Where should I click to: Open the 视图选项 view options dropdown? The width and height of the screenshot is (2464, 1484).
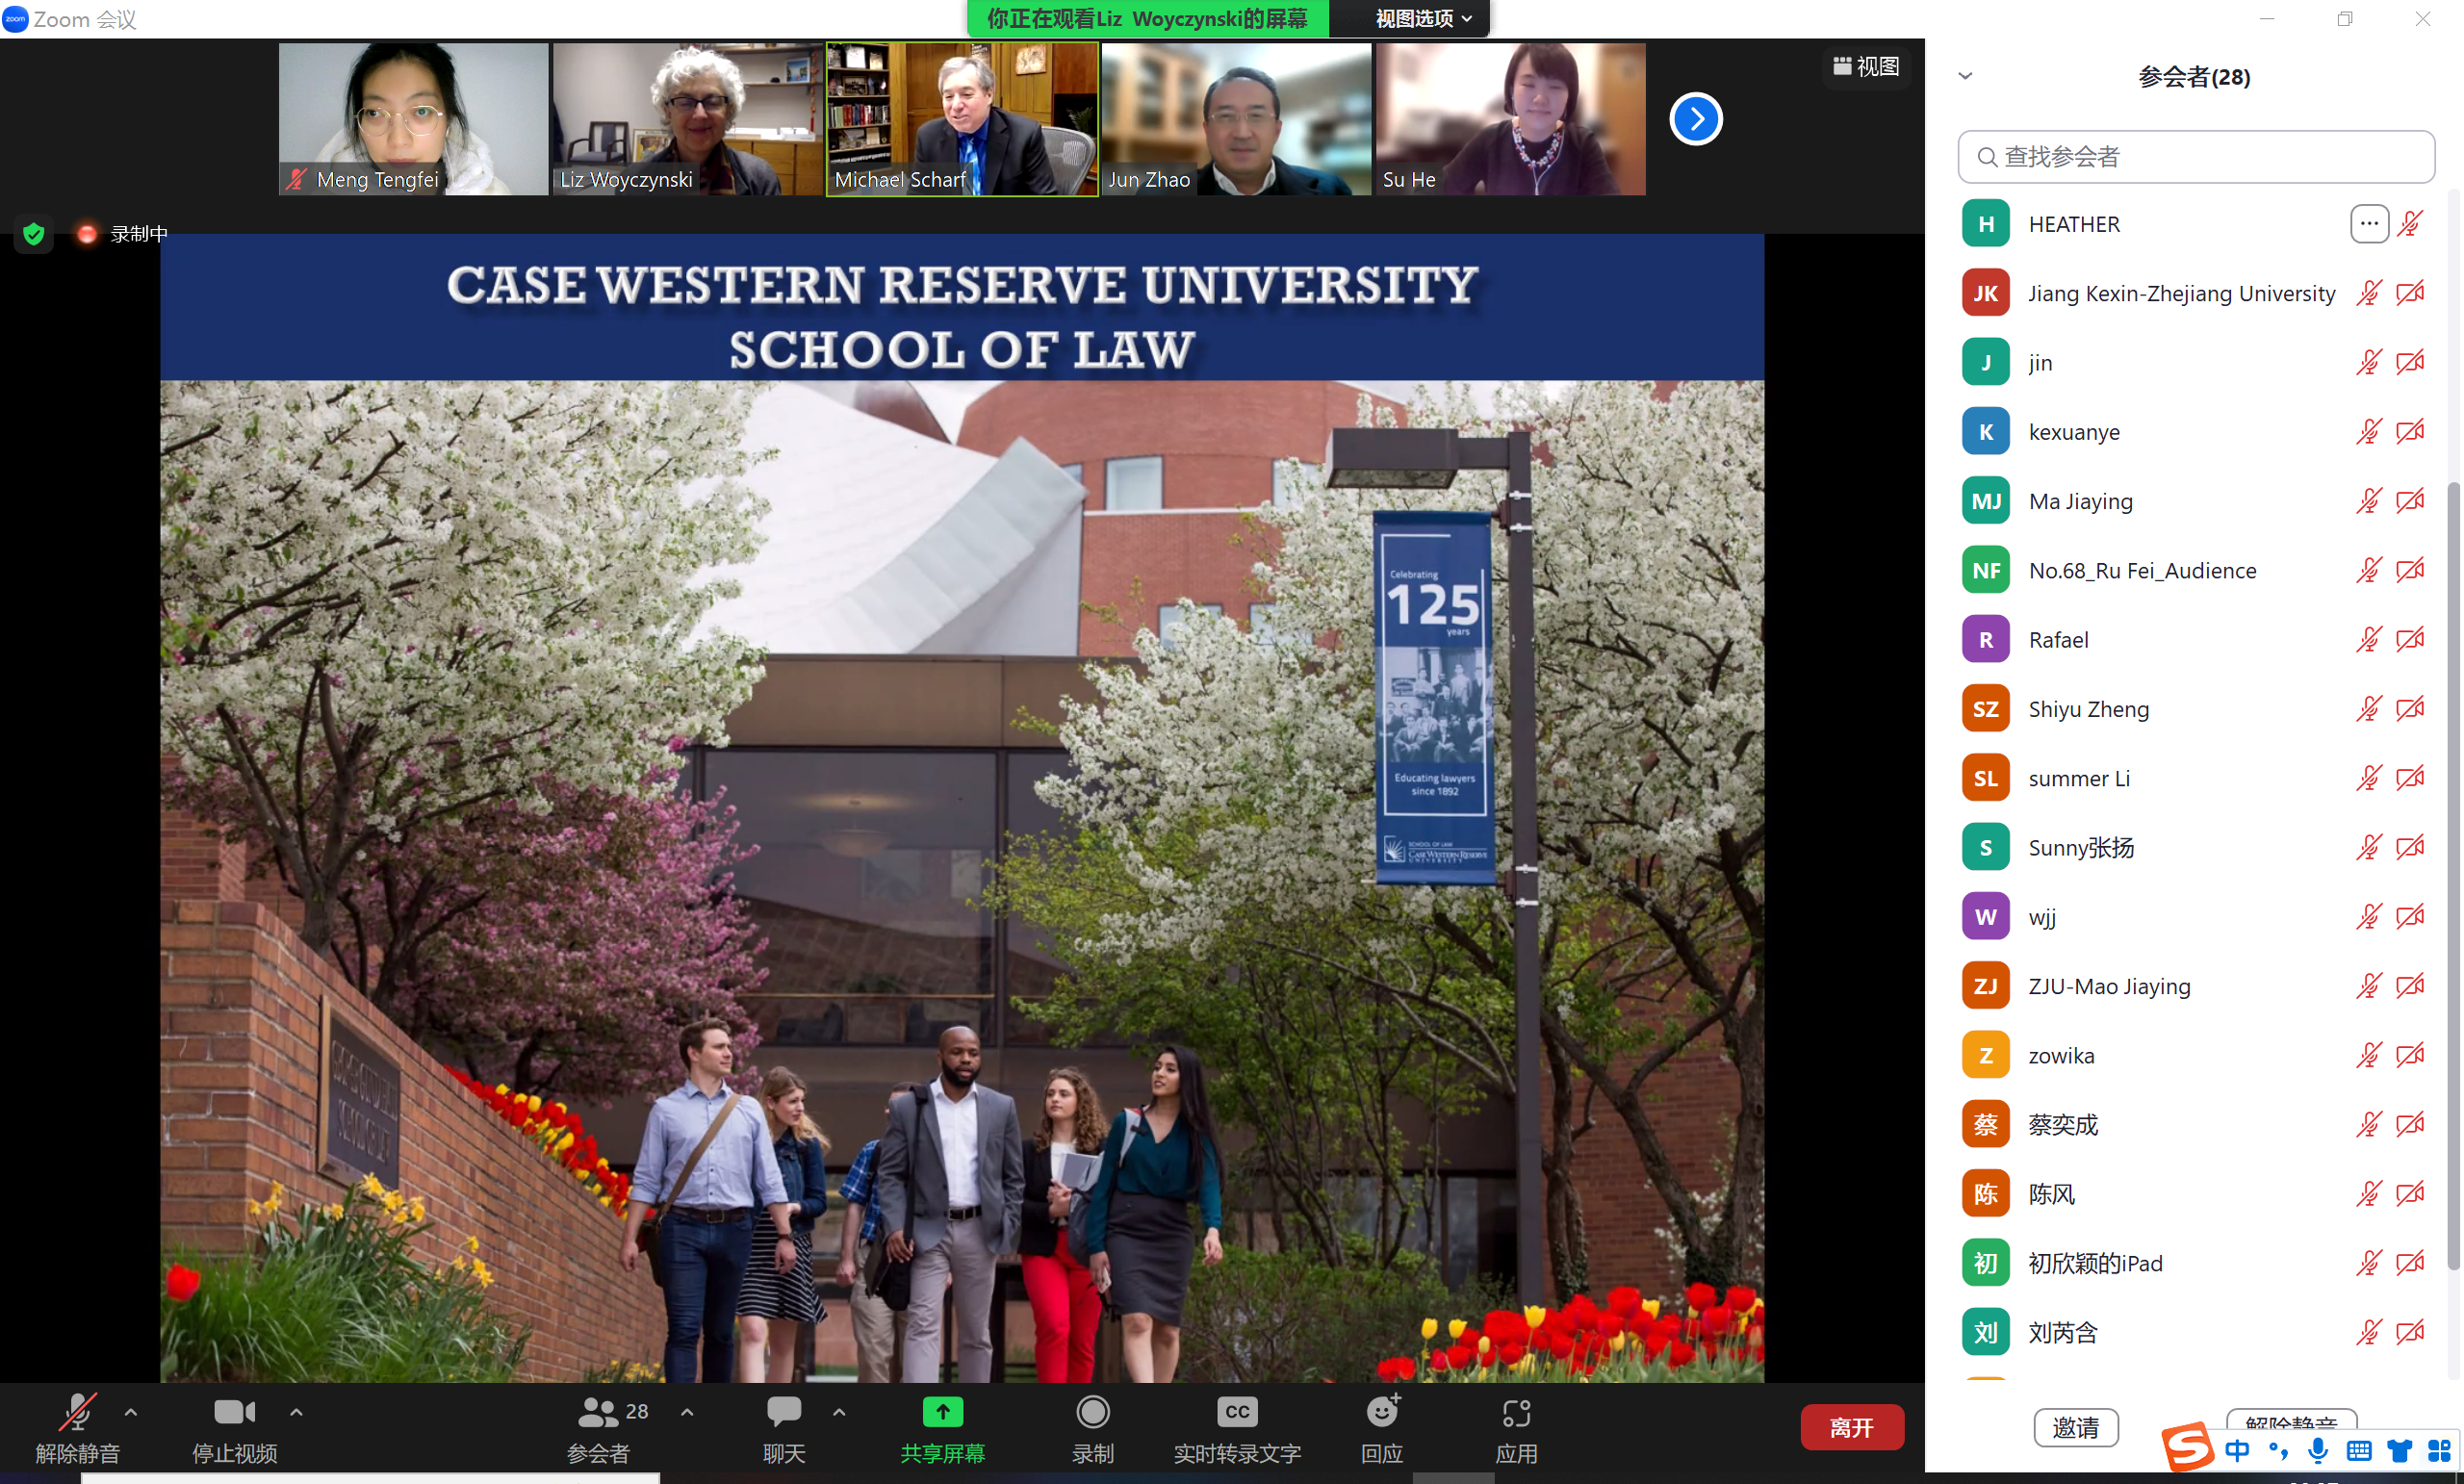tap(1423, 18)
